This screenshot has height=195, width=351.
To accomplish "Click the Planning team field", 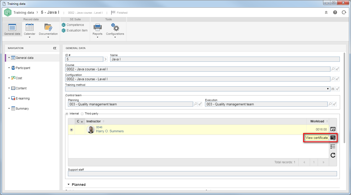I will pos(130,104).
